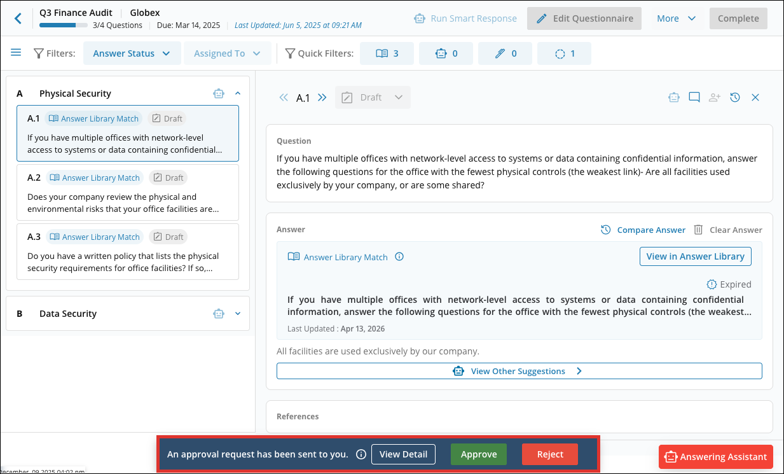Reject the approval request
Screen dimensions: 784x474
(x=550, y=454)
